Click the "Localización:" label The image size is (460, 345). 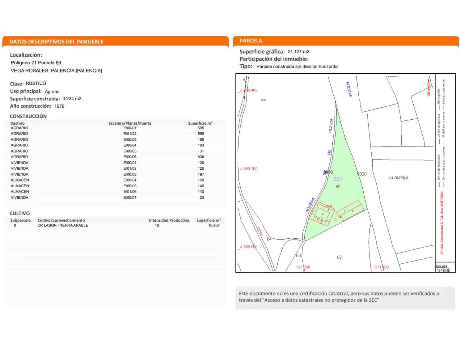pyautogui.click(x=26, y=55)
